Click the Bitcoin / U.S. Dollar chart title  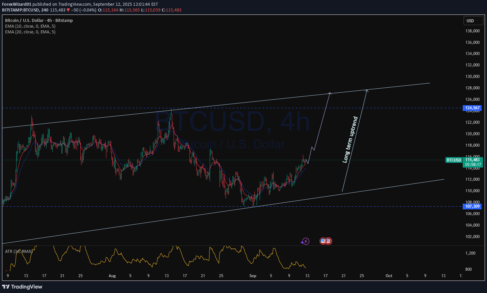[x=39, y=20]
